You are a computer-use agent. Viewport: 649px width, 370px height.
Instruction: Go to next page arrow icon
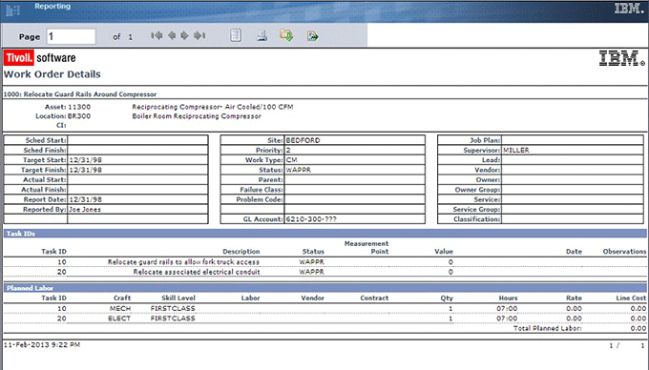(184, 35)
